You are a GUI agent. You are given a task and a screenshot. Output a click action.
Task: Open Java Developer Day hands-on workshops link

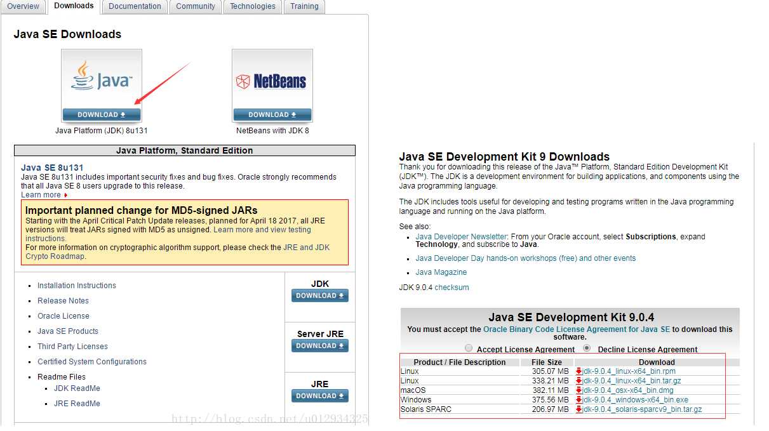(x=525, y=258)
